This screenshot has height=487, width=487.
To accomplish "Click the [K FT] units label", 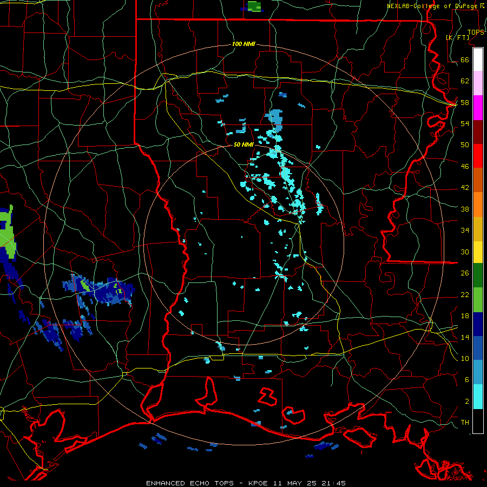I will (x=457, y=37).
